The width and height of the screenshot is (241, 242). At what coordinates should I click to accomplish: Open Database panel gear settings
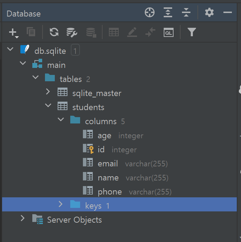pos(209,12)
